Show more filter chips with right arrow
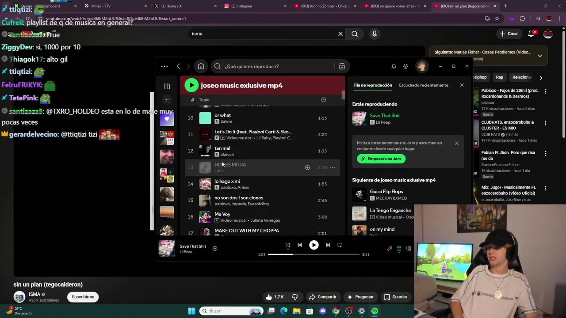The image size is (566, 318). pyautogui.click(x=540, y=78)
